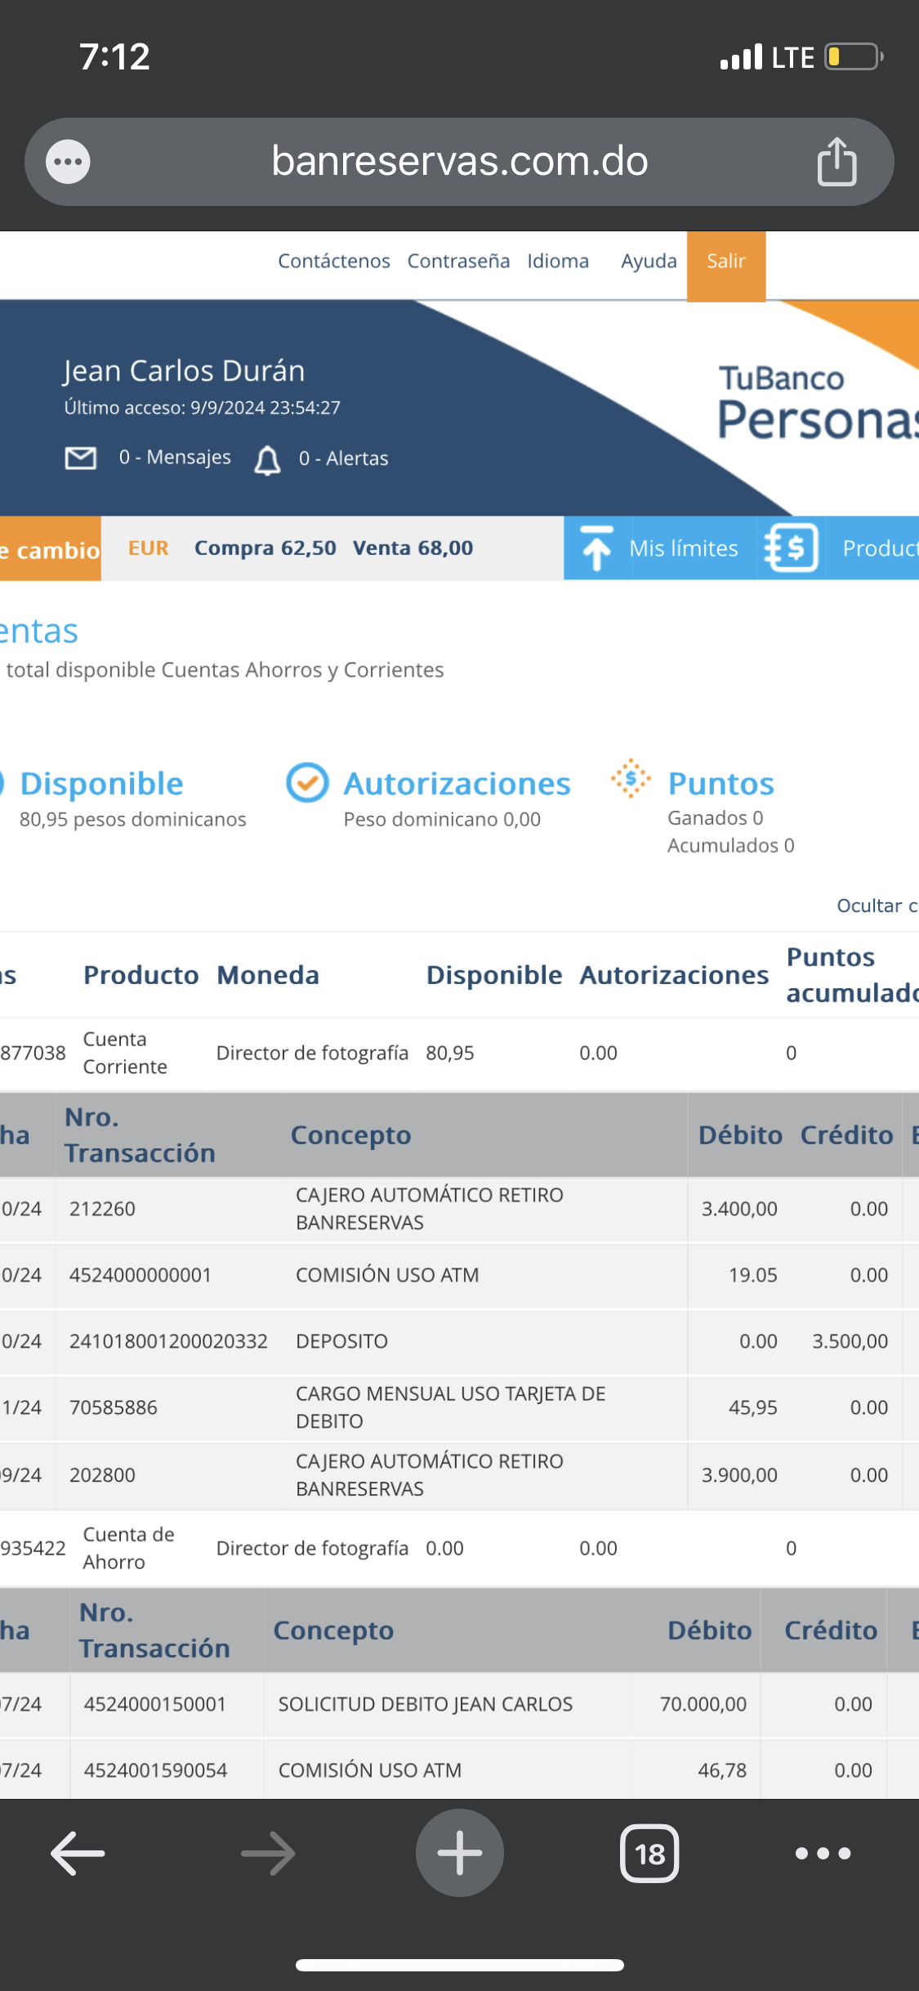Click transaction number 4524001590054
Screen dimensions: 919x1991
click(x=155, y=1770)
